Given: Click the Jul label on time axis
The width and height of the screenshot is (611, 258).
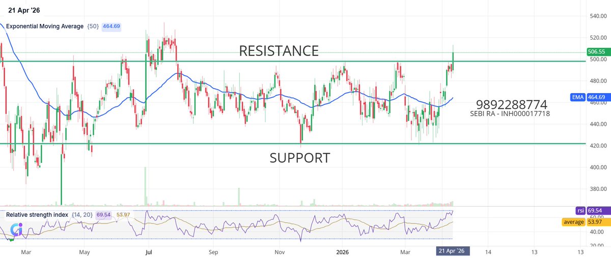Looking at the screenshot, I should [149, 252].
